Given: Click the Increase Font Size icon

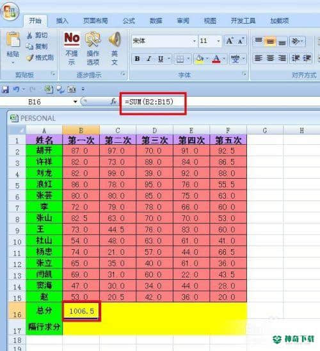Looking at the screenshot, I should click(230, 41).
